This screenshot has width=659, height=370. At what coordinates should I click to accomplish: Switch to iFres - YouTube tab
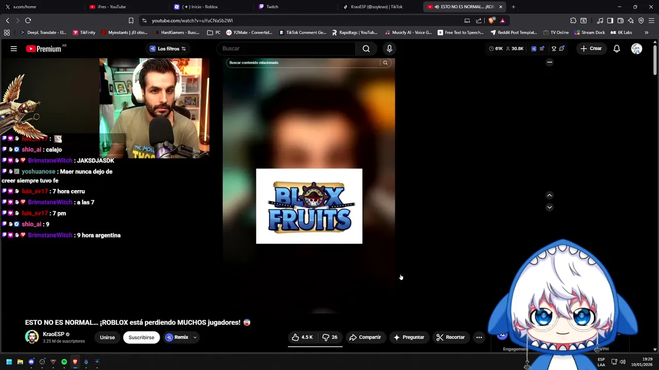coord(126,7)
